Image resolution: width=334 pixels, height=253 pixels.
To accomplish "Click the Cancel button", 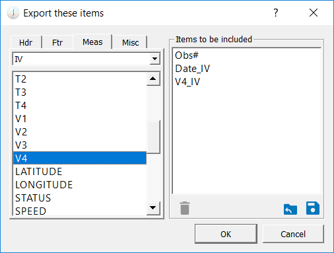I will tap(293, 234).
